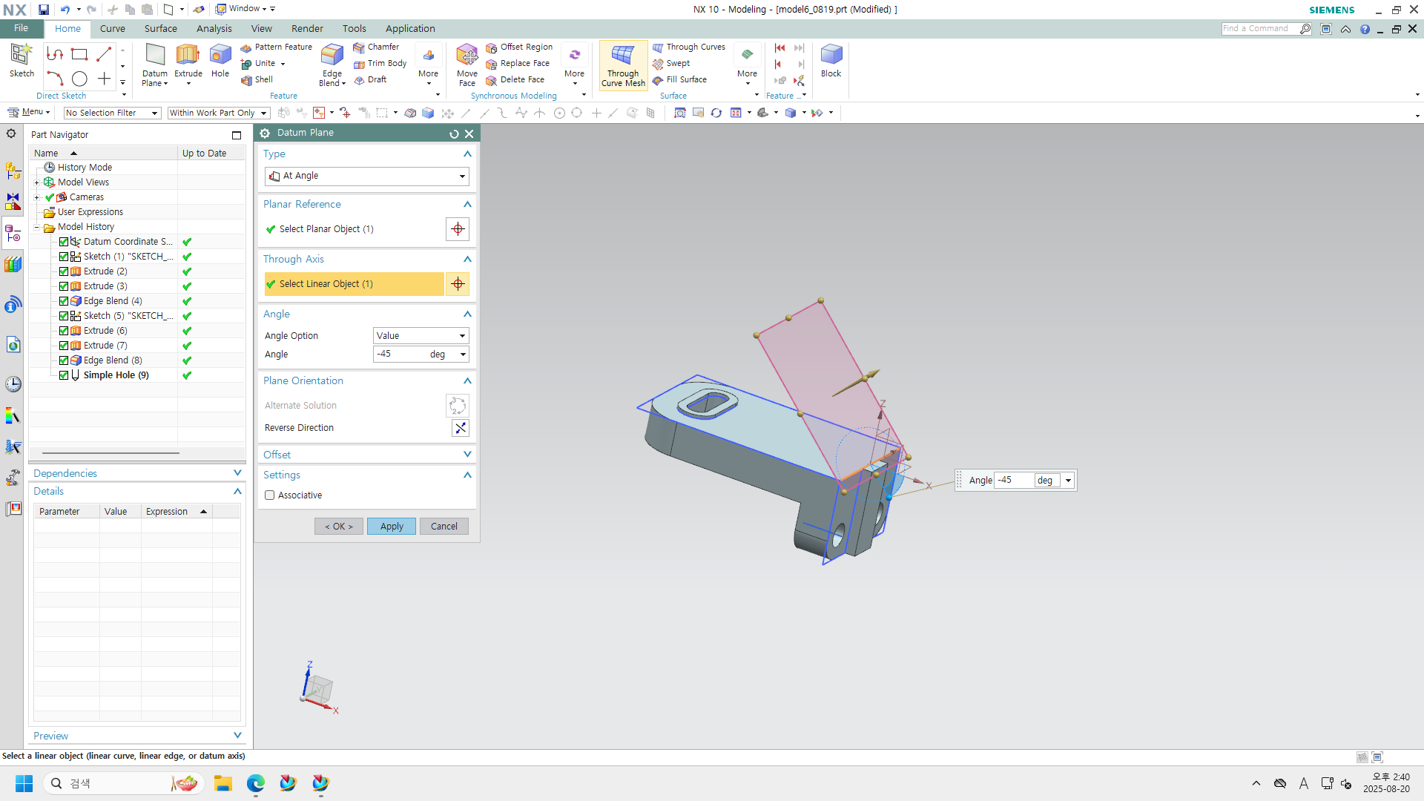Viewport: 1424px width, 801px height.
Task: Click the Apply button
Action: (x=392, y=527)
